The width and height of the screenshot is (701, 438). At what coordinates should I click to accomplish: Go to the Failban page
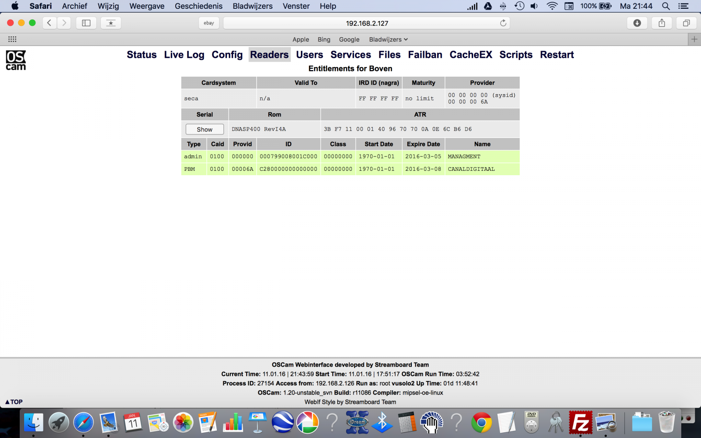(x=425, y=55)
